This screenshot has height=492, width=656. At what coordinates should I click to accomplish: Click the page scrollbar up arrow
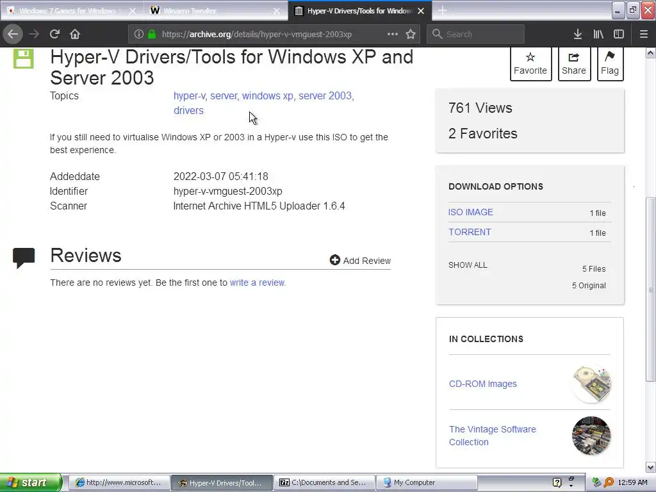pyautogui.click(x=651, y=53)
